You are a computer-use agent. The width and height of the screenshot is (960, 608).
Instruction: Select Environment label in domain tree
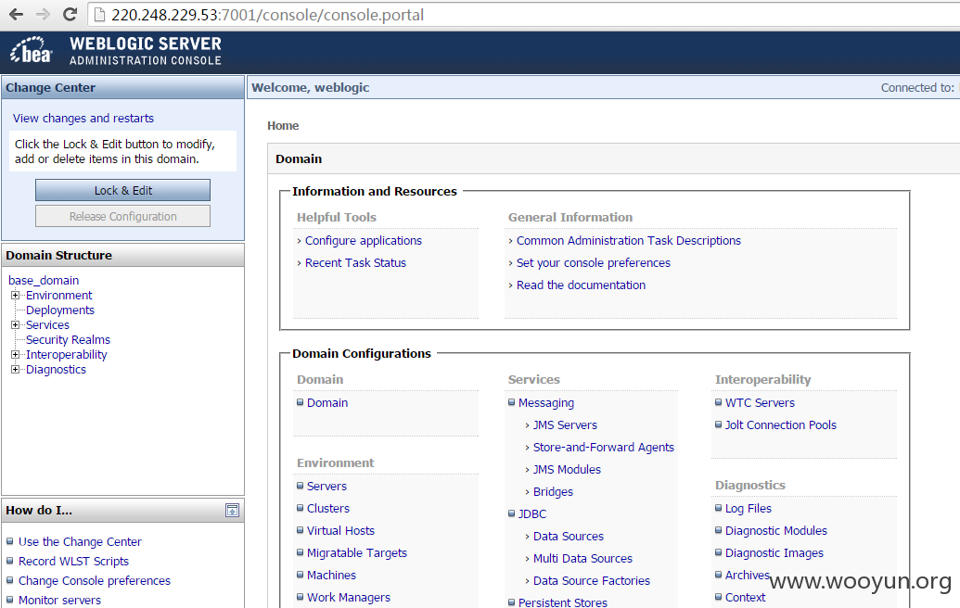click(x=58, y=296)
